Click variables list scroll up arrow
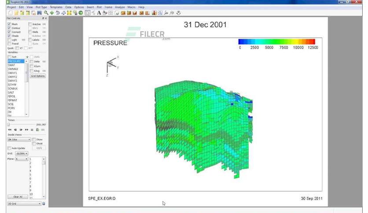This screenshot has height=213, width=368. (x=26, y=61)
